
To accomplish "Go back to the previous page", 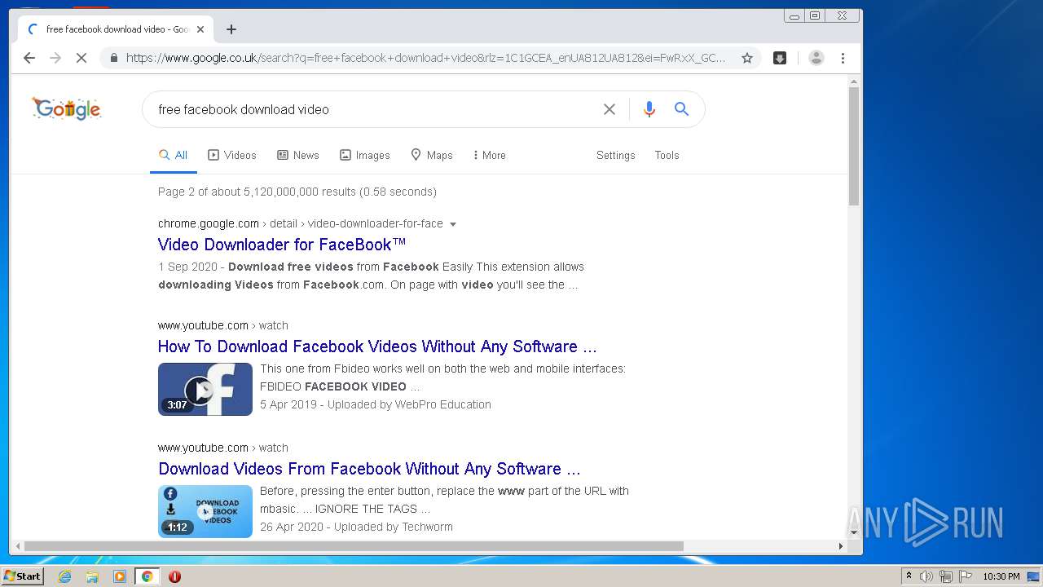I will pyautogui.click(x=29, y=58).
